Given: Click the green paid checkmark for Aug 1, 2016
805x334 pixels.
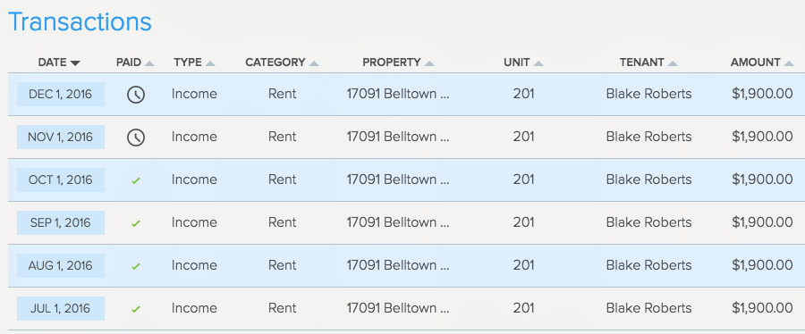Looking at the screenshot, I should [136, 266].
